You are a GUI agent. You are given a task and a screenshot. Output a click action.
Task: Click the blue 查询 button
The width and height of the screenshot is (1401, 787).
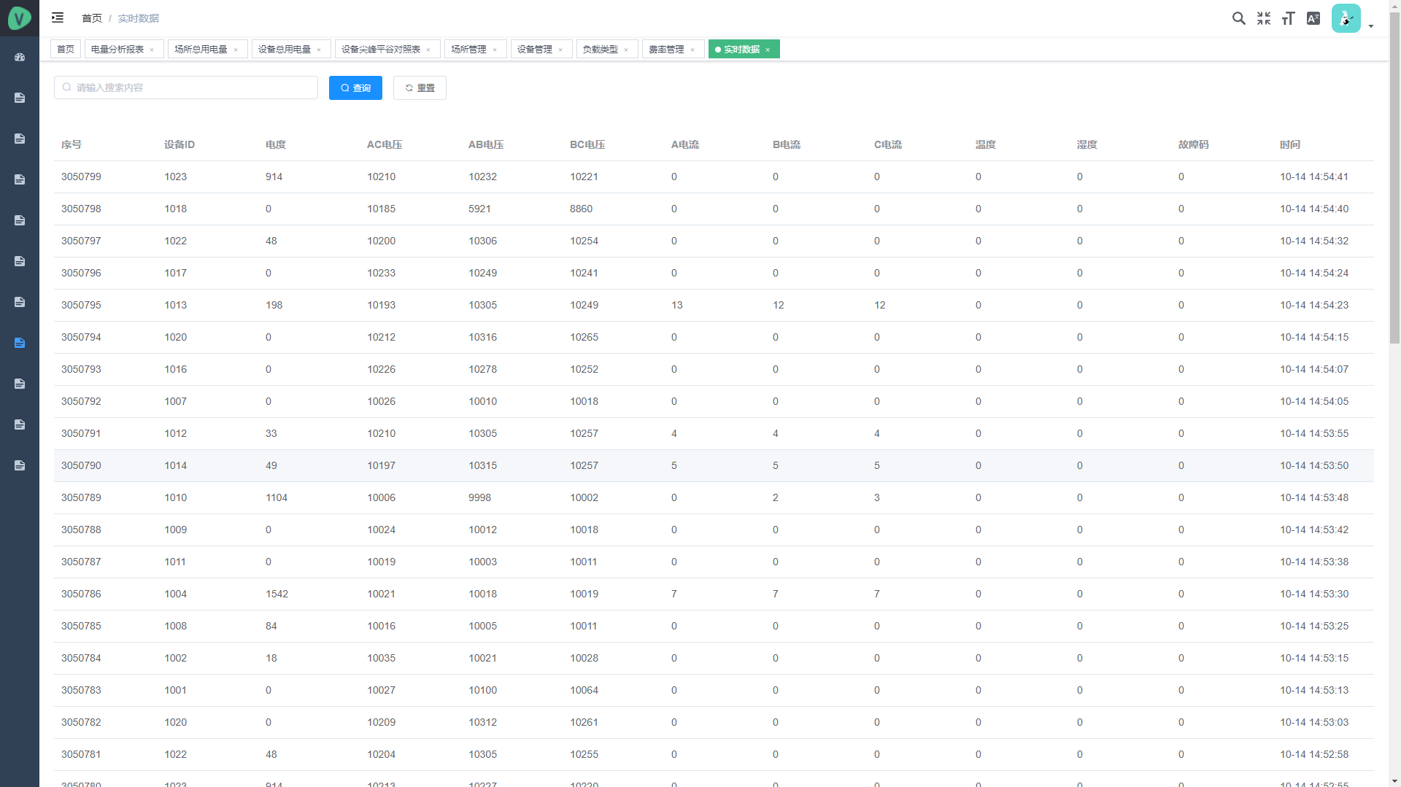tap(355, 88)
